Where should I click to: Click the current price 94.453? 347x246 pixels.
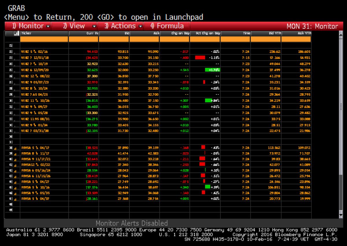(93, 51)
